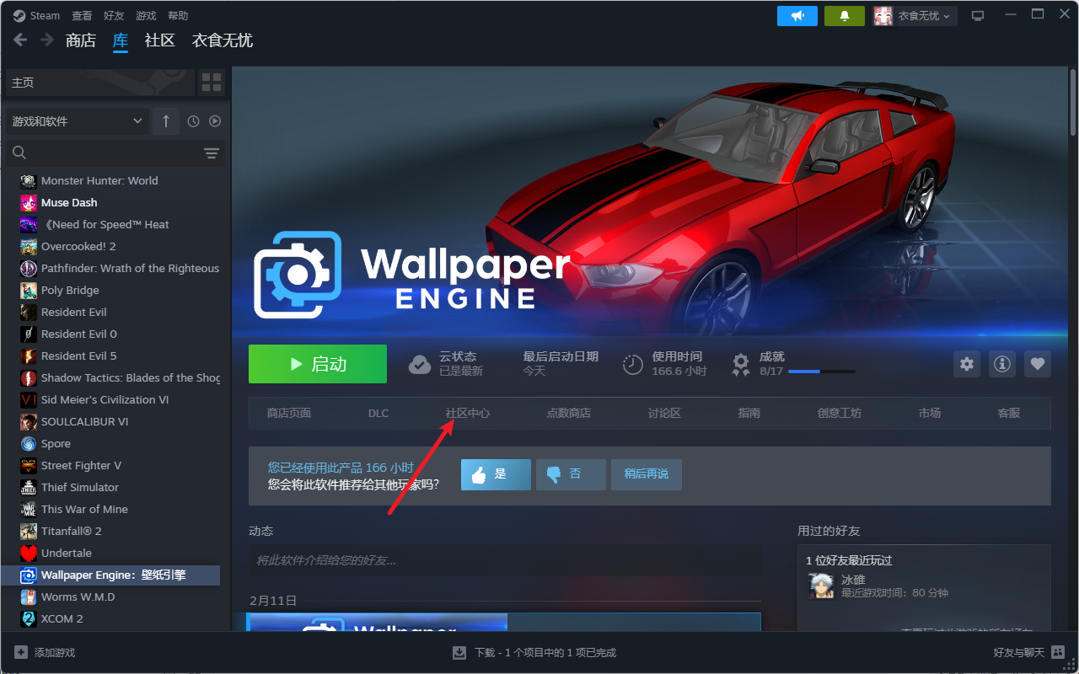Filter to ready-to-play games icon

tap(215, 121)
